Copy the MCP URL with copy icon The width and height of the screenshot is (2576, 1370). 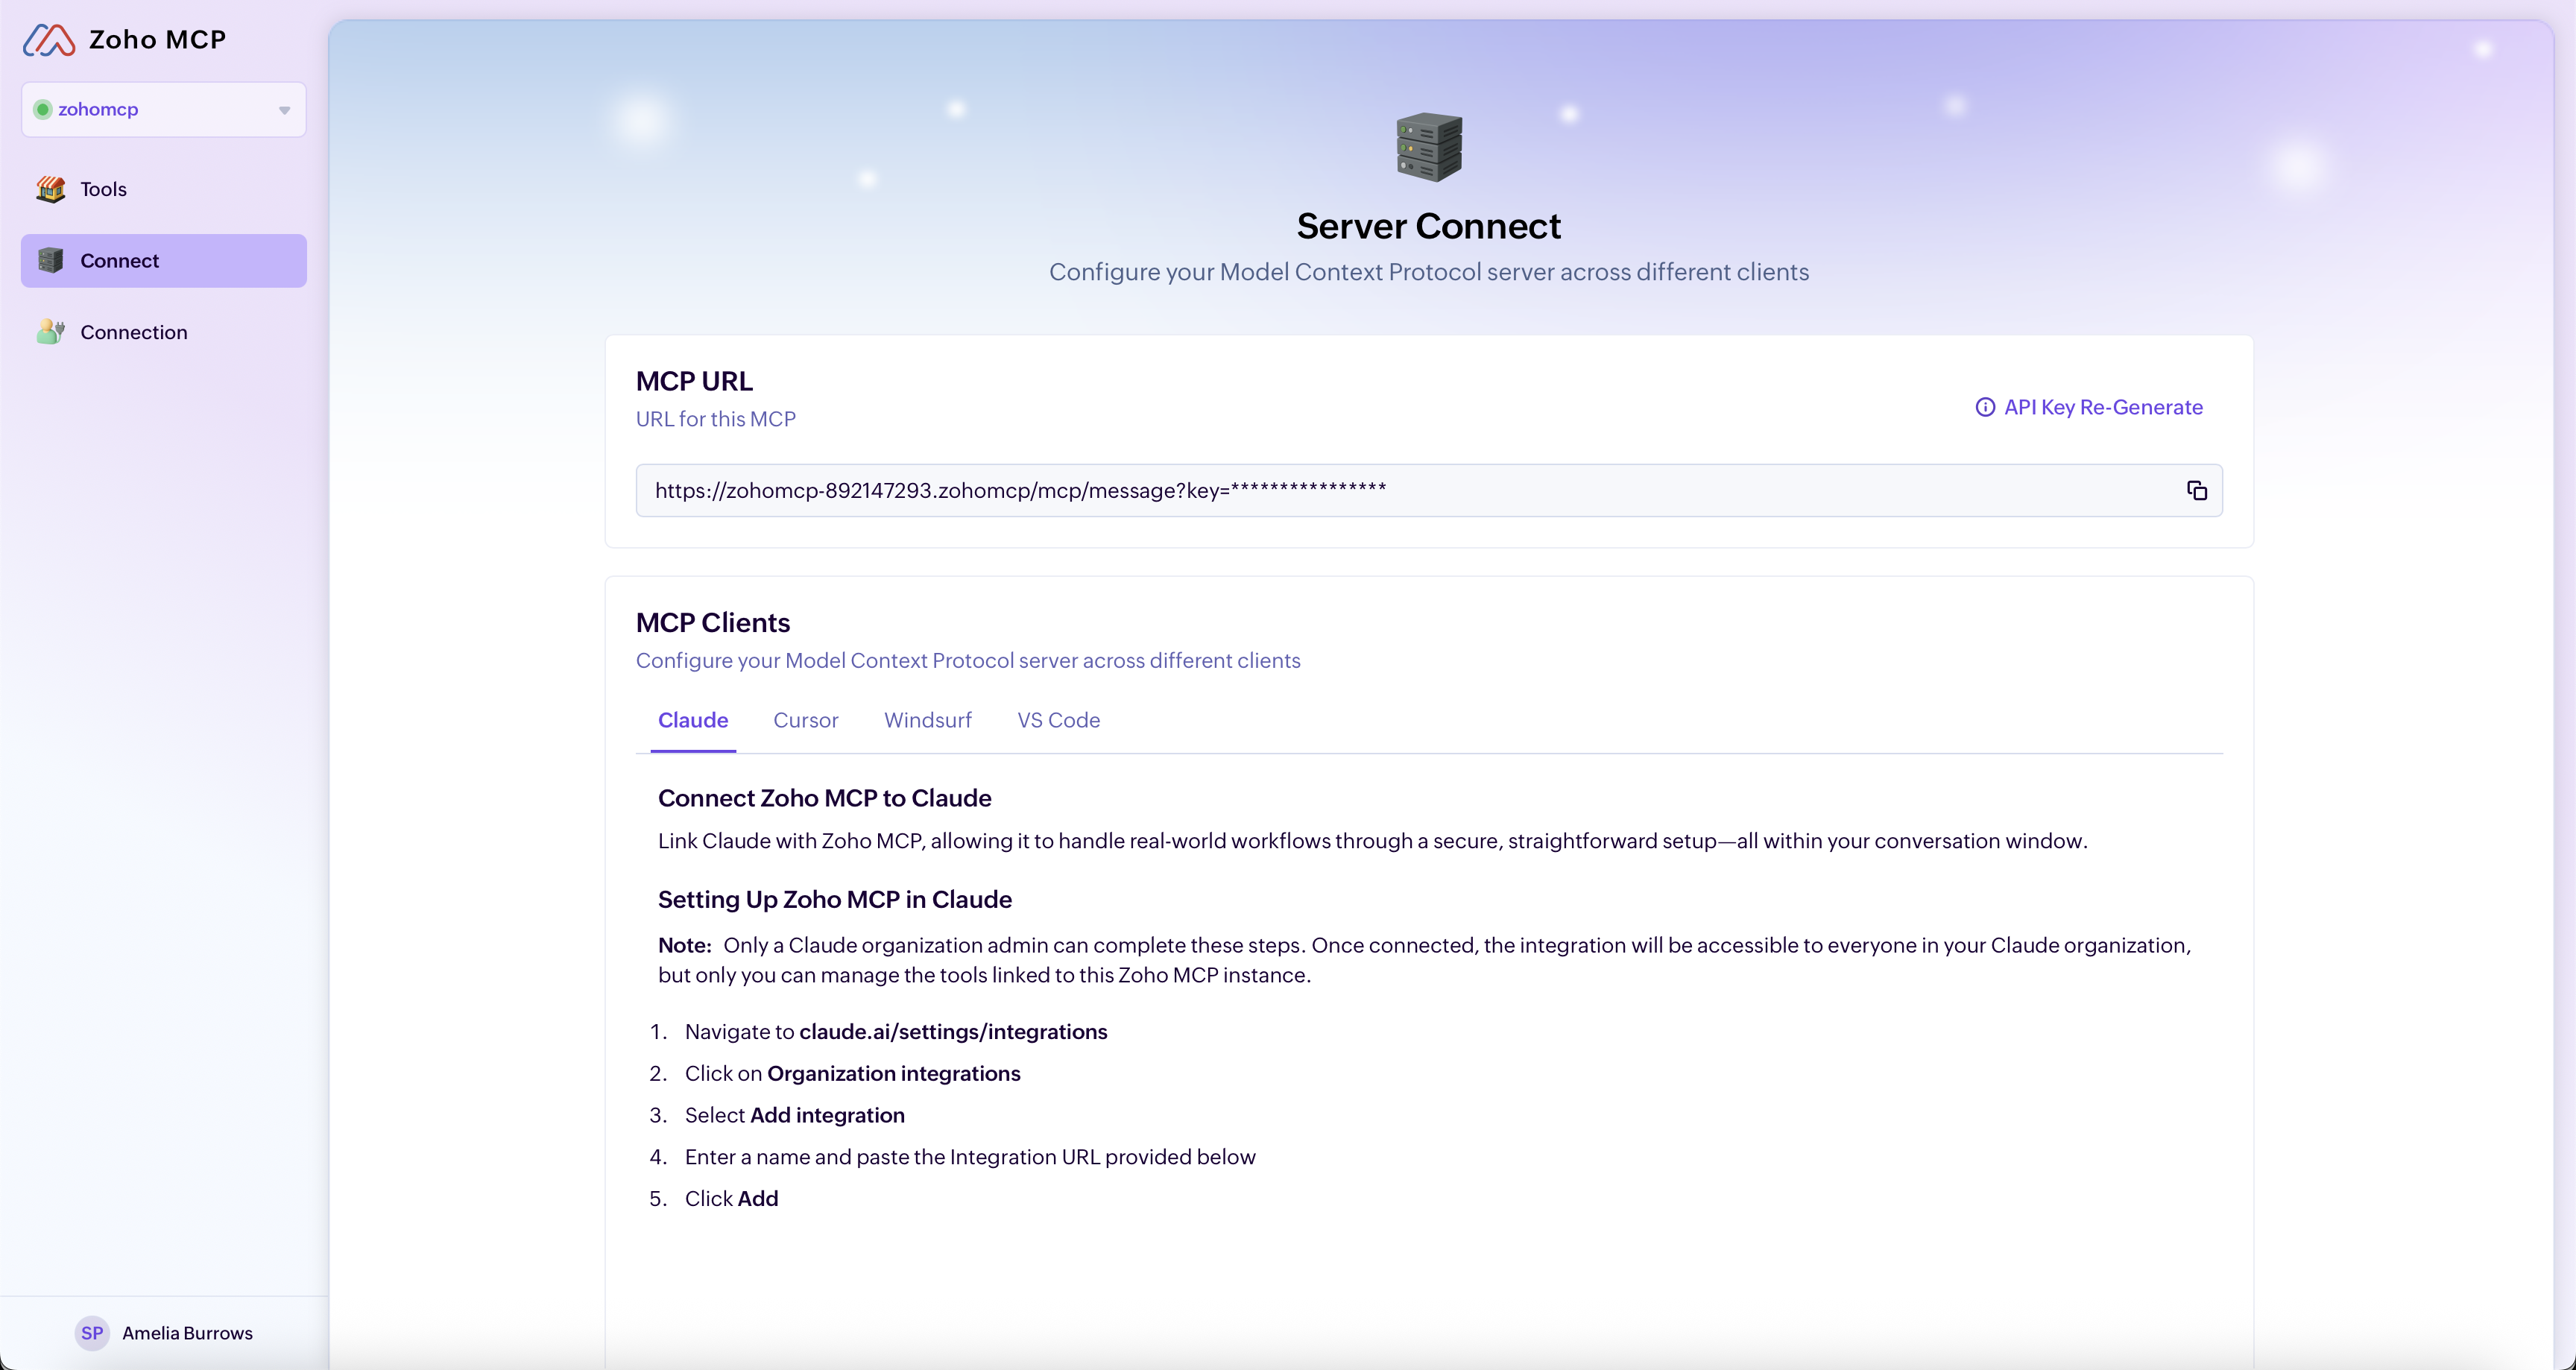pyautogui.click(x=2196, y=491)
